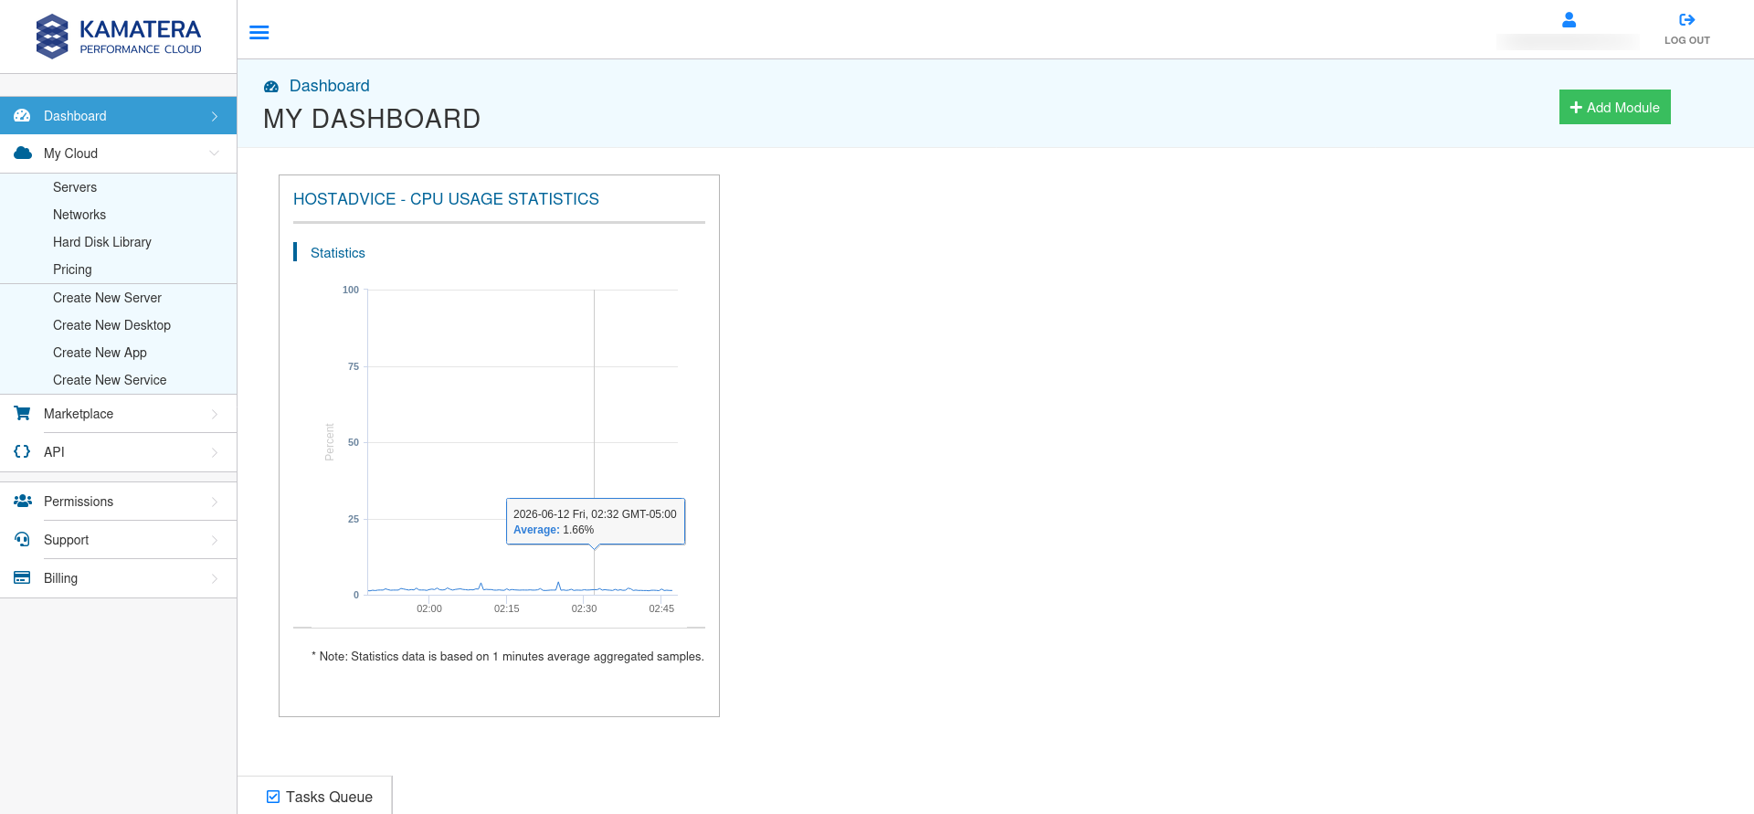The height and width of the screenshot is (814, 1754).
Task: Click the 02:00 x-axis label
Action: pos(429,608)
